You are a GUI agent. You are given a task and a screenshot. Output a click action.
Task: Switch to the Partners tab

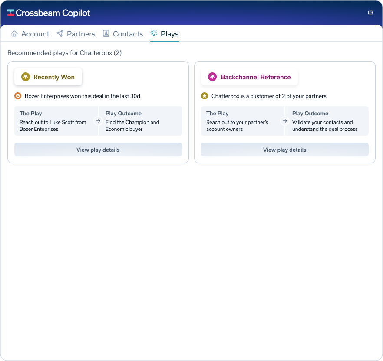click(x=76, y=34)
